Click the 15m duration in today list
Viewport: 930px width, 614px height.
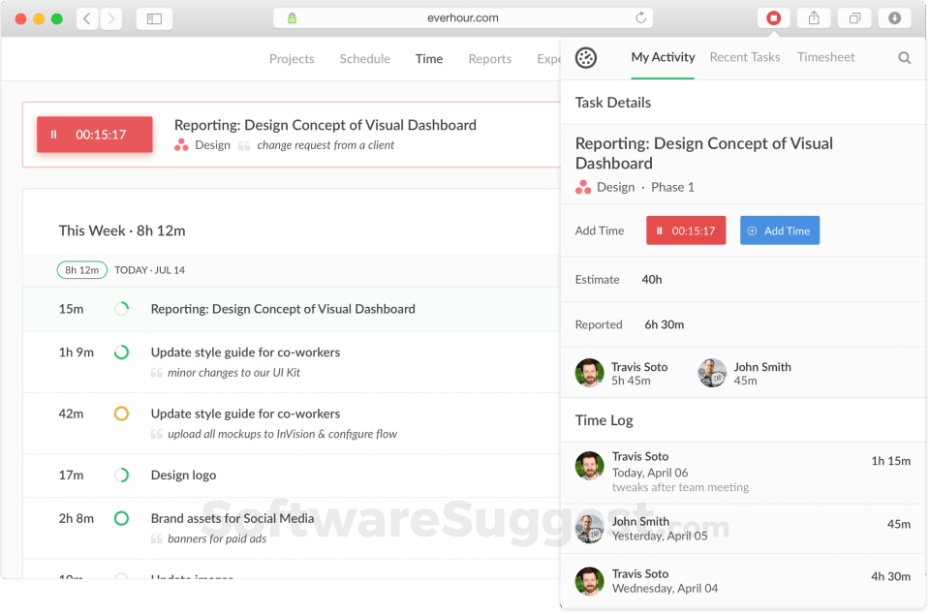pyautogui.click(x=71, y=309)
